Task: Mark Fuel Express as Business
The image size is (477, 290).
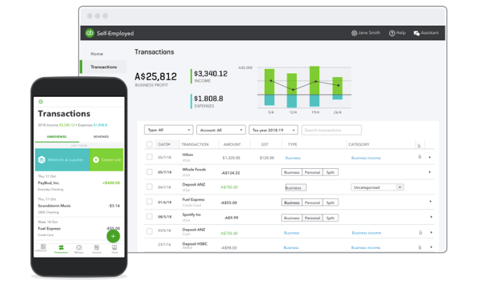Action: [x=292, y=203]
